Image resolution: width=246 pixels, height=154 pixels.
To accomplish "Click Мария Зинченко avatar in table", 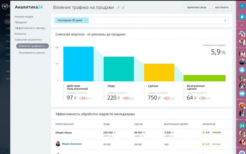I will pos(58,144).
